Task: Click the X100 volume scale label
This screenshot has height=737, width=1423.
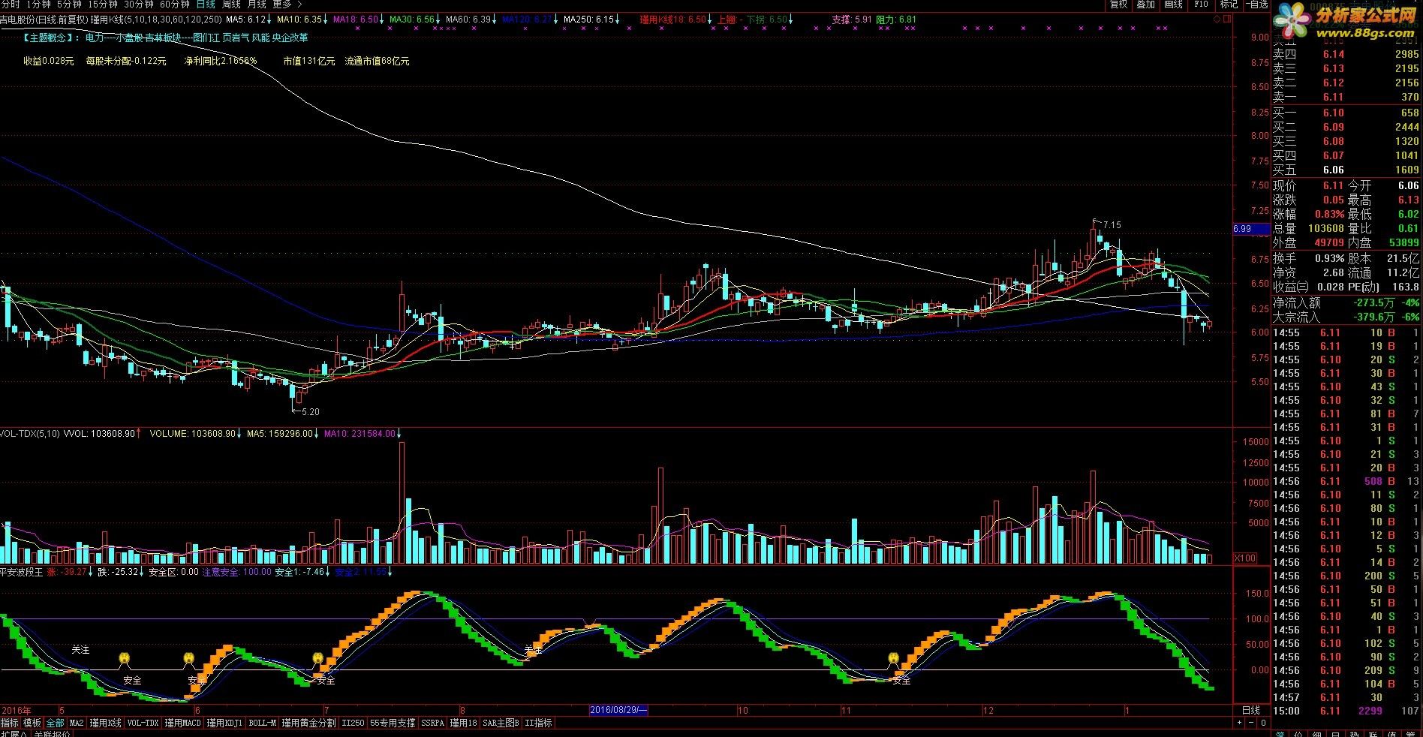Action: [x=1246, y=558]
